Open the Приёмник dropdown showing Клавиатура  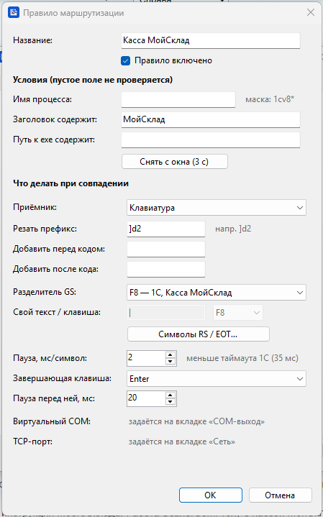coord(217,208)
